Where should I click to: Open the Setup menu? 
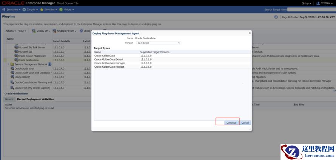(307, 3)
